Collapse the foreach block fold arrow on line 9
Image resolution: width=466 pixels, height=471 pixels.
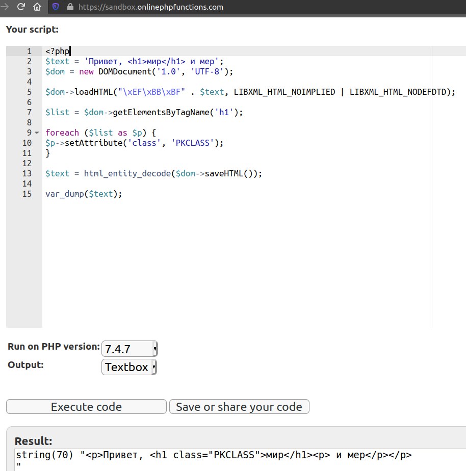tap(37, 133)
